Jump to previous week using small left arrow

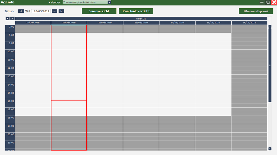click(x=8, y=18)
